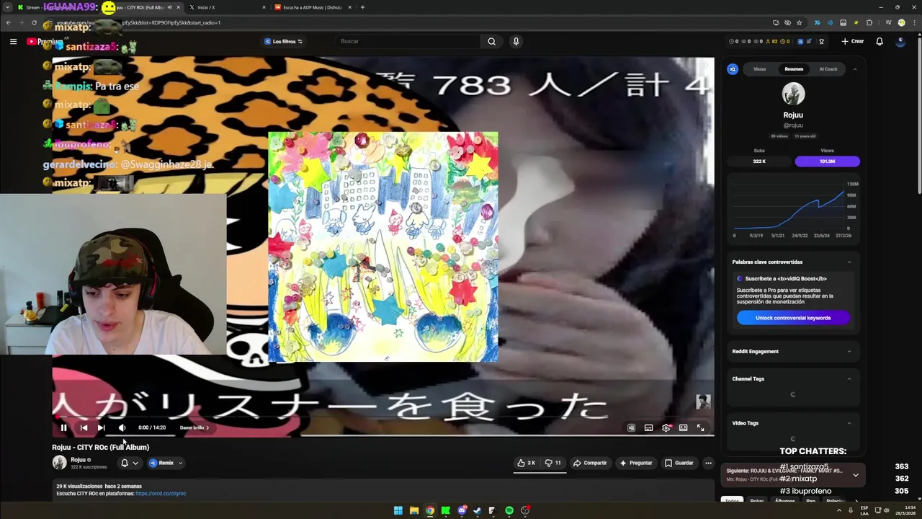Focus the Buscar search field
922x519 pixels.
[409, 41]
